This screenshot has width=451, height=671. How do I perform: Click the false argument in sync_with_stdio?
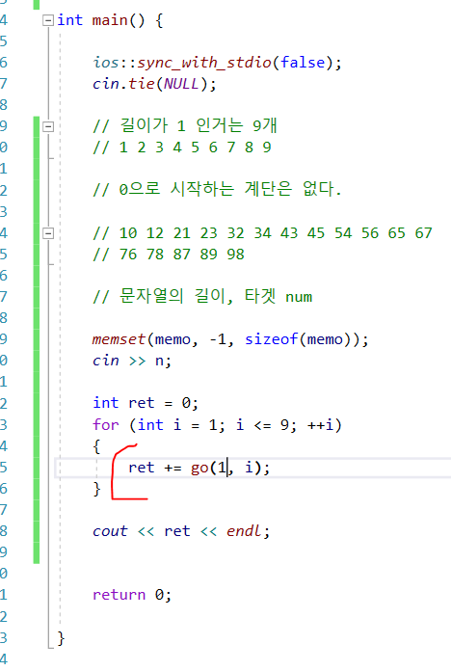303,63
